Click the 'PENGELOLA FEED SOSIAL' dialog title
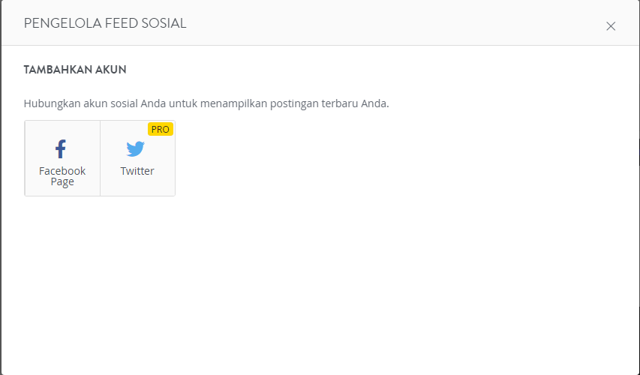Screen dimensions: 640x375 pos(105,23)
